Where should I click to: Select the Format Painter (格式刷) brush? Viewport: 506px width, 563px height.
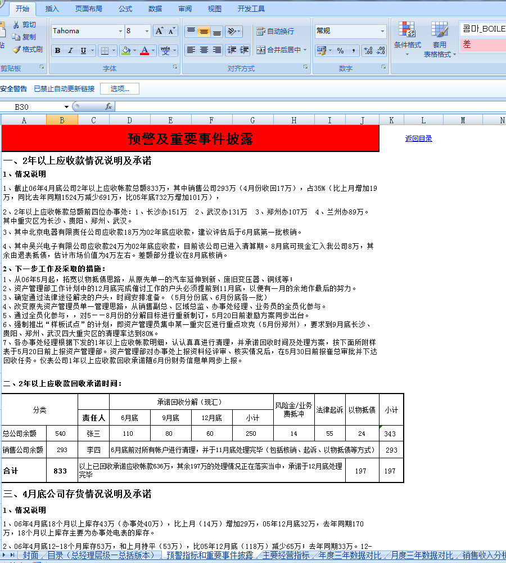point(16,49)
